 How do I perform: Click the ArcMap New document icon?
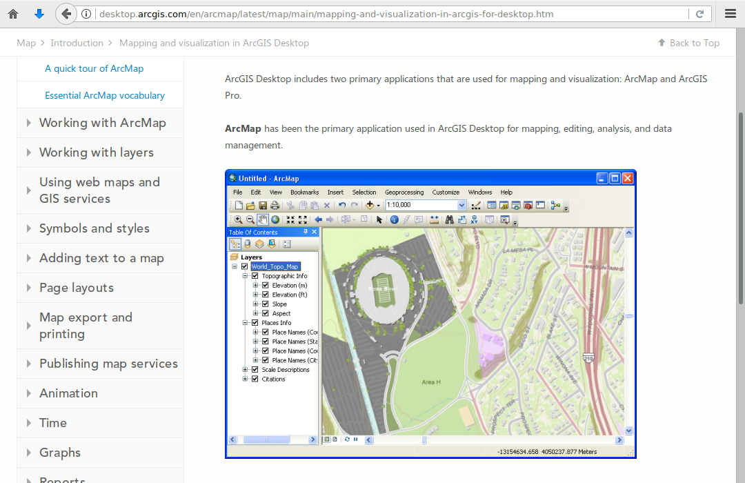coord(239,206)
